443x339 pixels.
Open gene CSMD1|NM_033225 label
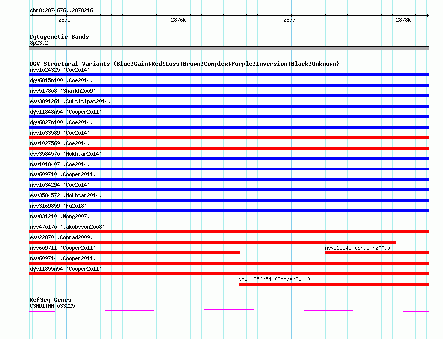[53, 306]
